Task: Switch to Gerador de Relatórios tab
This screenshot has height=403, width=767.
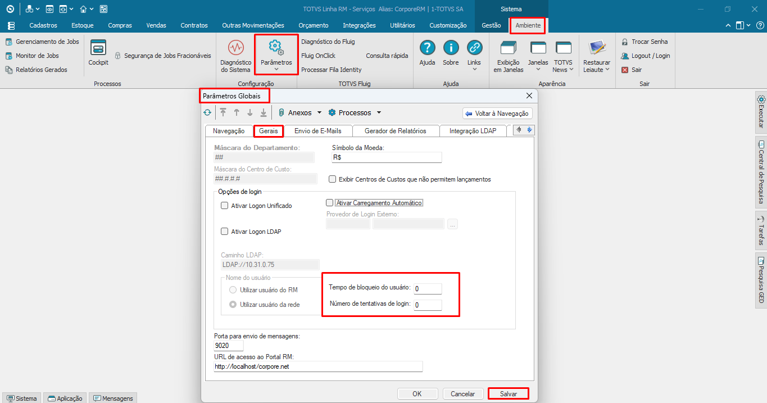Action: pyautogui.click(x=396, y=130)
